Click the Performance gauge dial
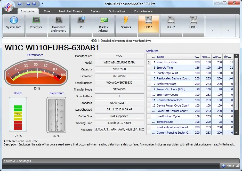 coord(36,72)
